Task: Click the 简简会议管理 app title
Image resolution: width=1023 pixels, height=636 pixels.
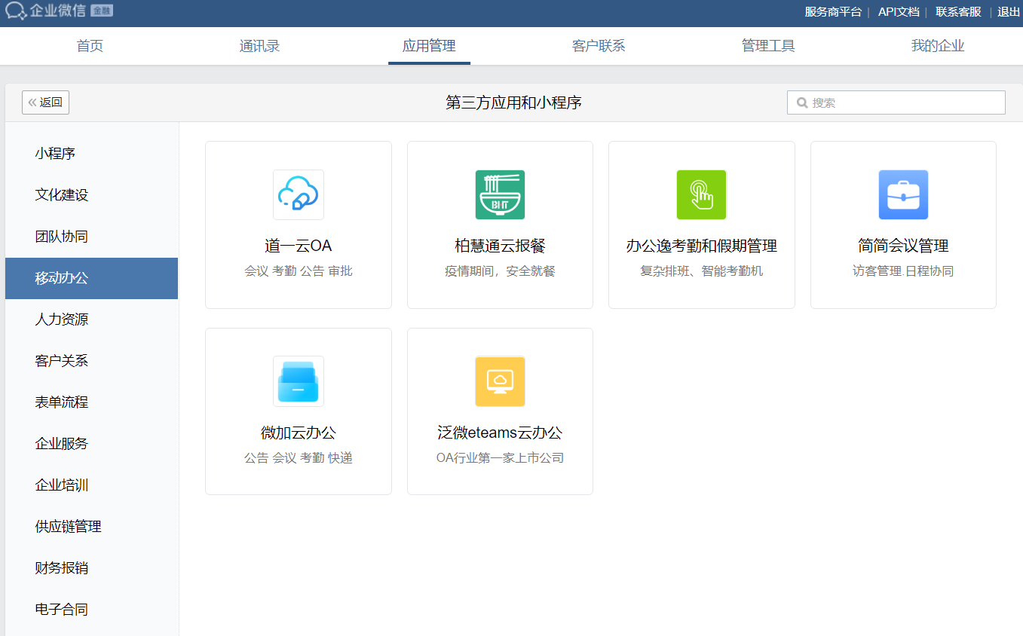Action: 903,246
